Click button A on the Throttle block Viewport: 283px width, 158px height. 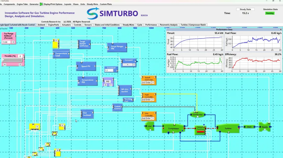point(5,64)
